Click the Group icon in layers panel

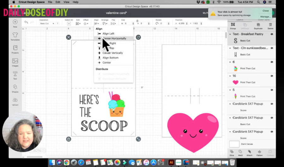233,24
